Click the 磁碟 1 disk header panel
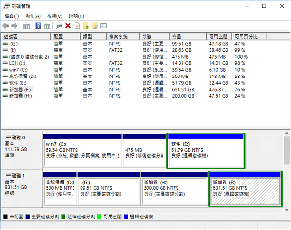Viewport: 291px width, 230px height. tap(22, 188)
